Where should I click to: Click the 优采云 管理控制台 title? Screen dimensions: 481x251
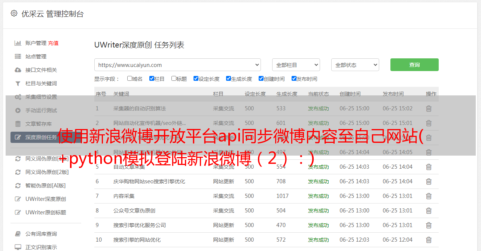coord(52,14)
